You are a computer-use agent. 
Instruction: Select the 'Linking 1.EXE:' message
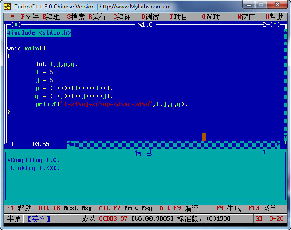click(x=35, y=168)
